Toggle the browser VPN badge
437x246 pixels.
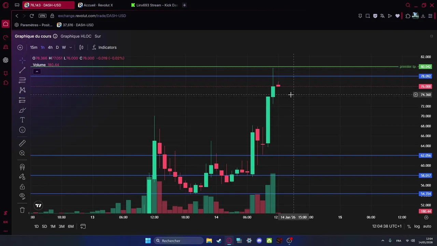point(42,16)
